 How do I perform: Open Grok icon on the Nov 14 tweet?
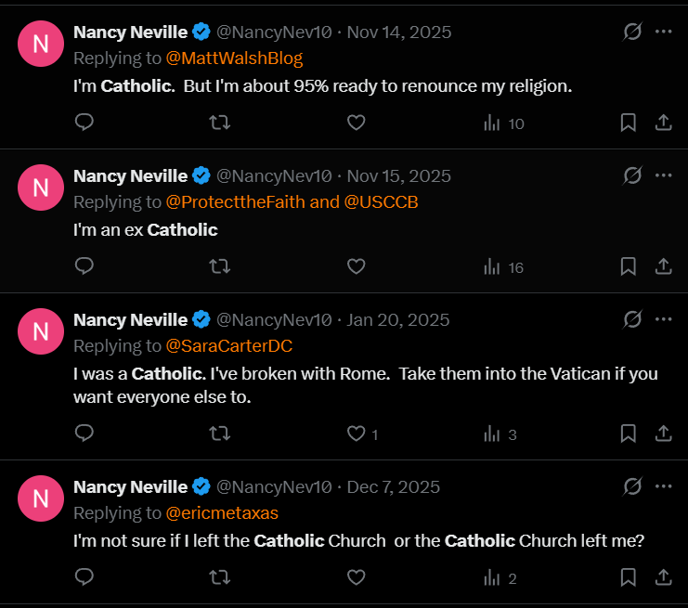click(x=632, y=32)
